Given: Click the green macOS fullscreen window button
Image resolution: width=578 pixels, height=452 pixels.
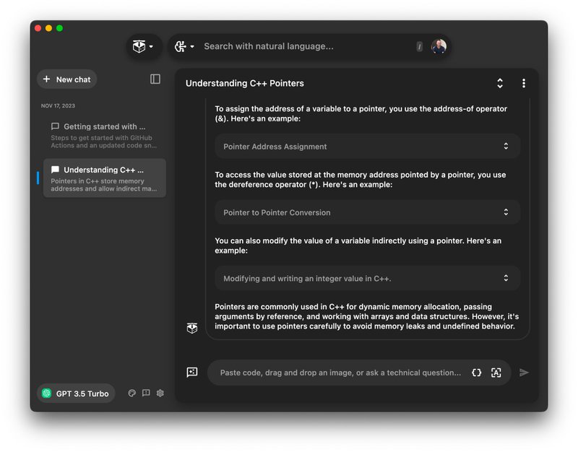Looking at the screenshot, I should (59, 28).
